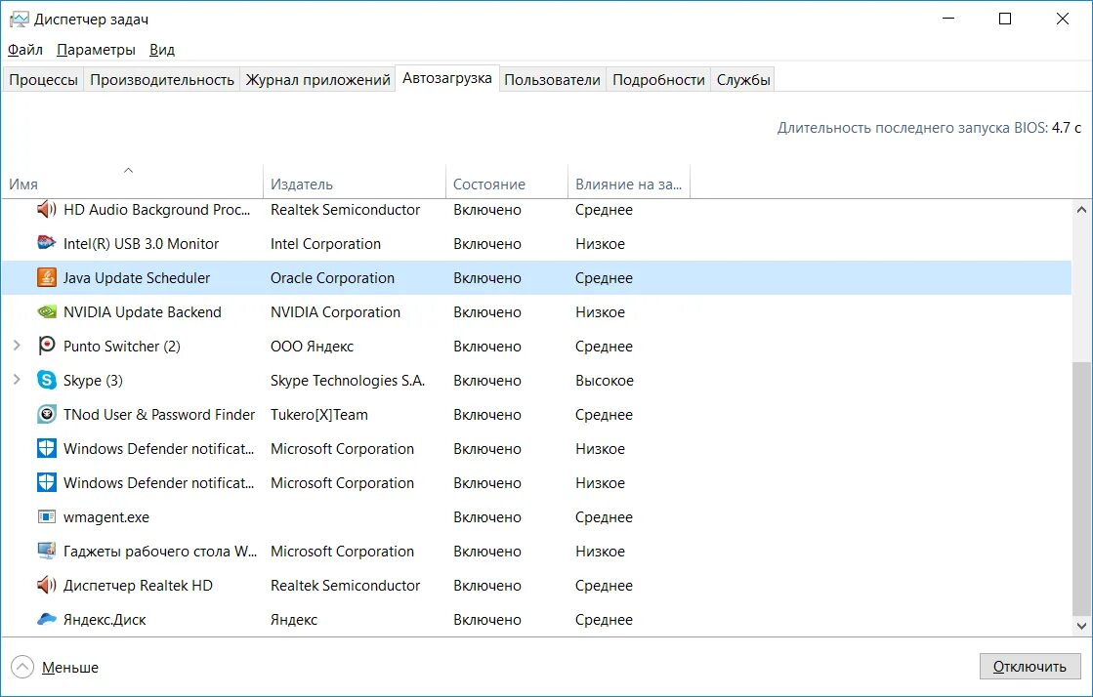Screen dimensions: 1093x697
Task: Click the scrollbar down arrow
Action: click(x=1081, y=626)
